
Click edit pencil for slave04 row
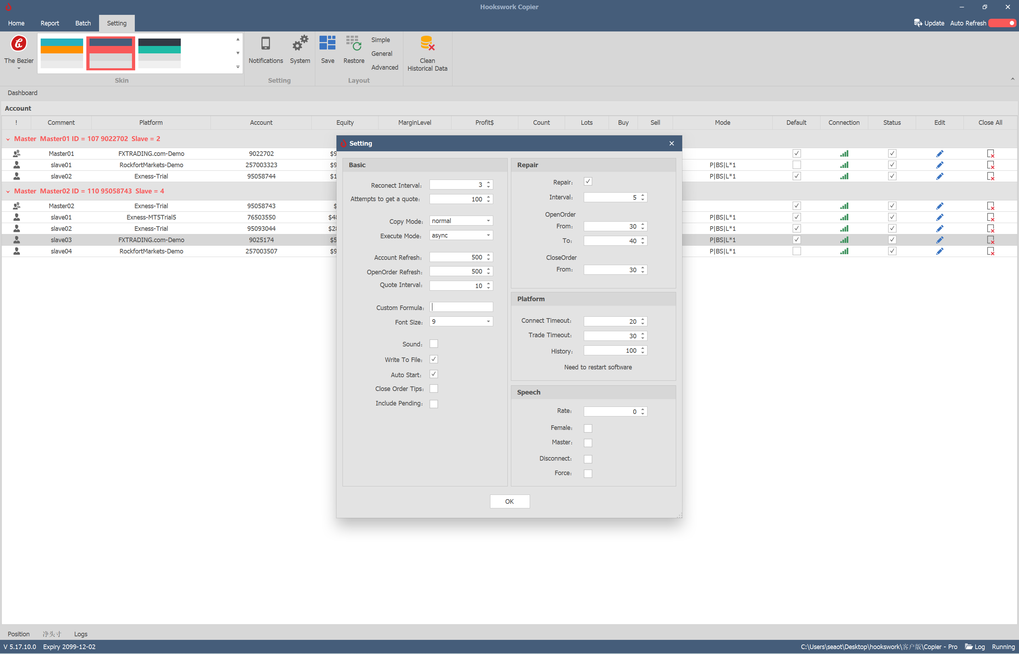click(939, 251)
